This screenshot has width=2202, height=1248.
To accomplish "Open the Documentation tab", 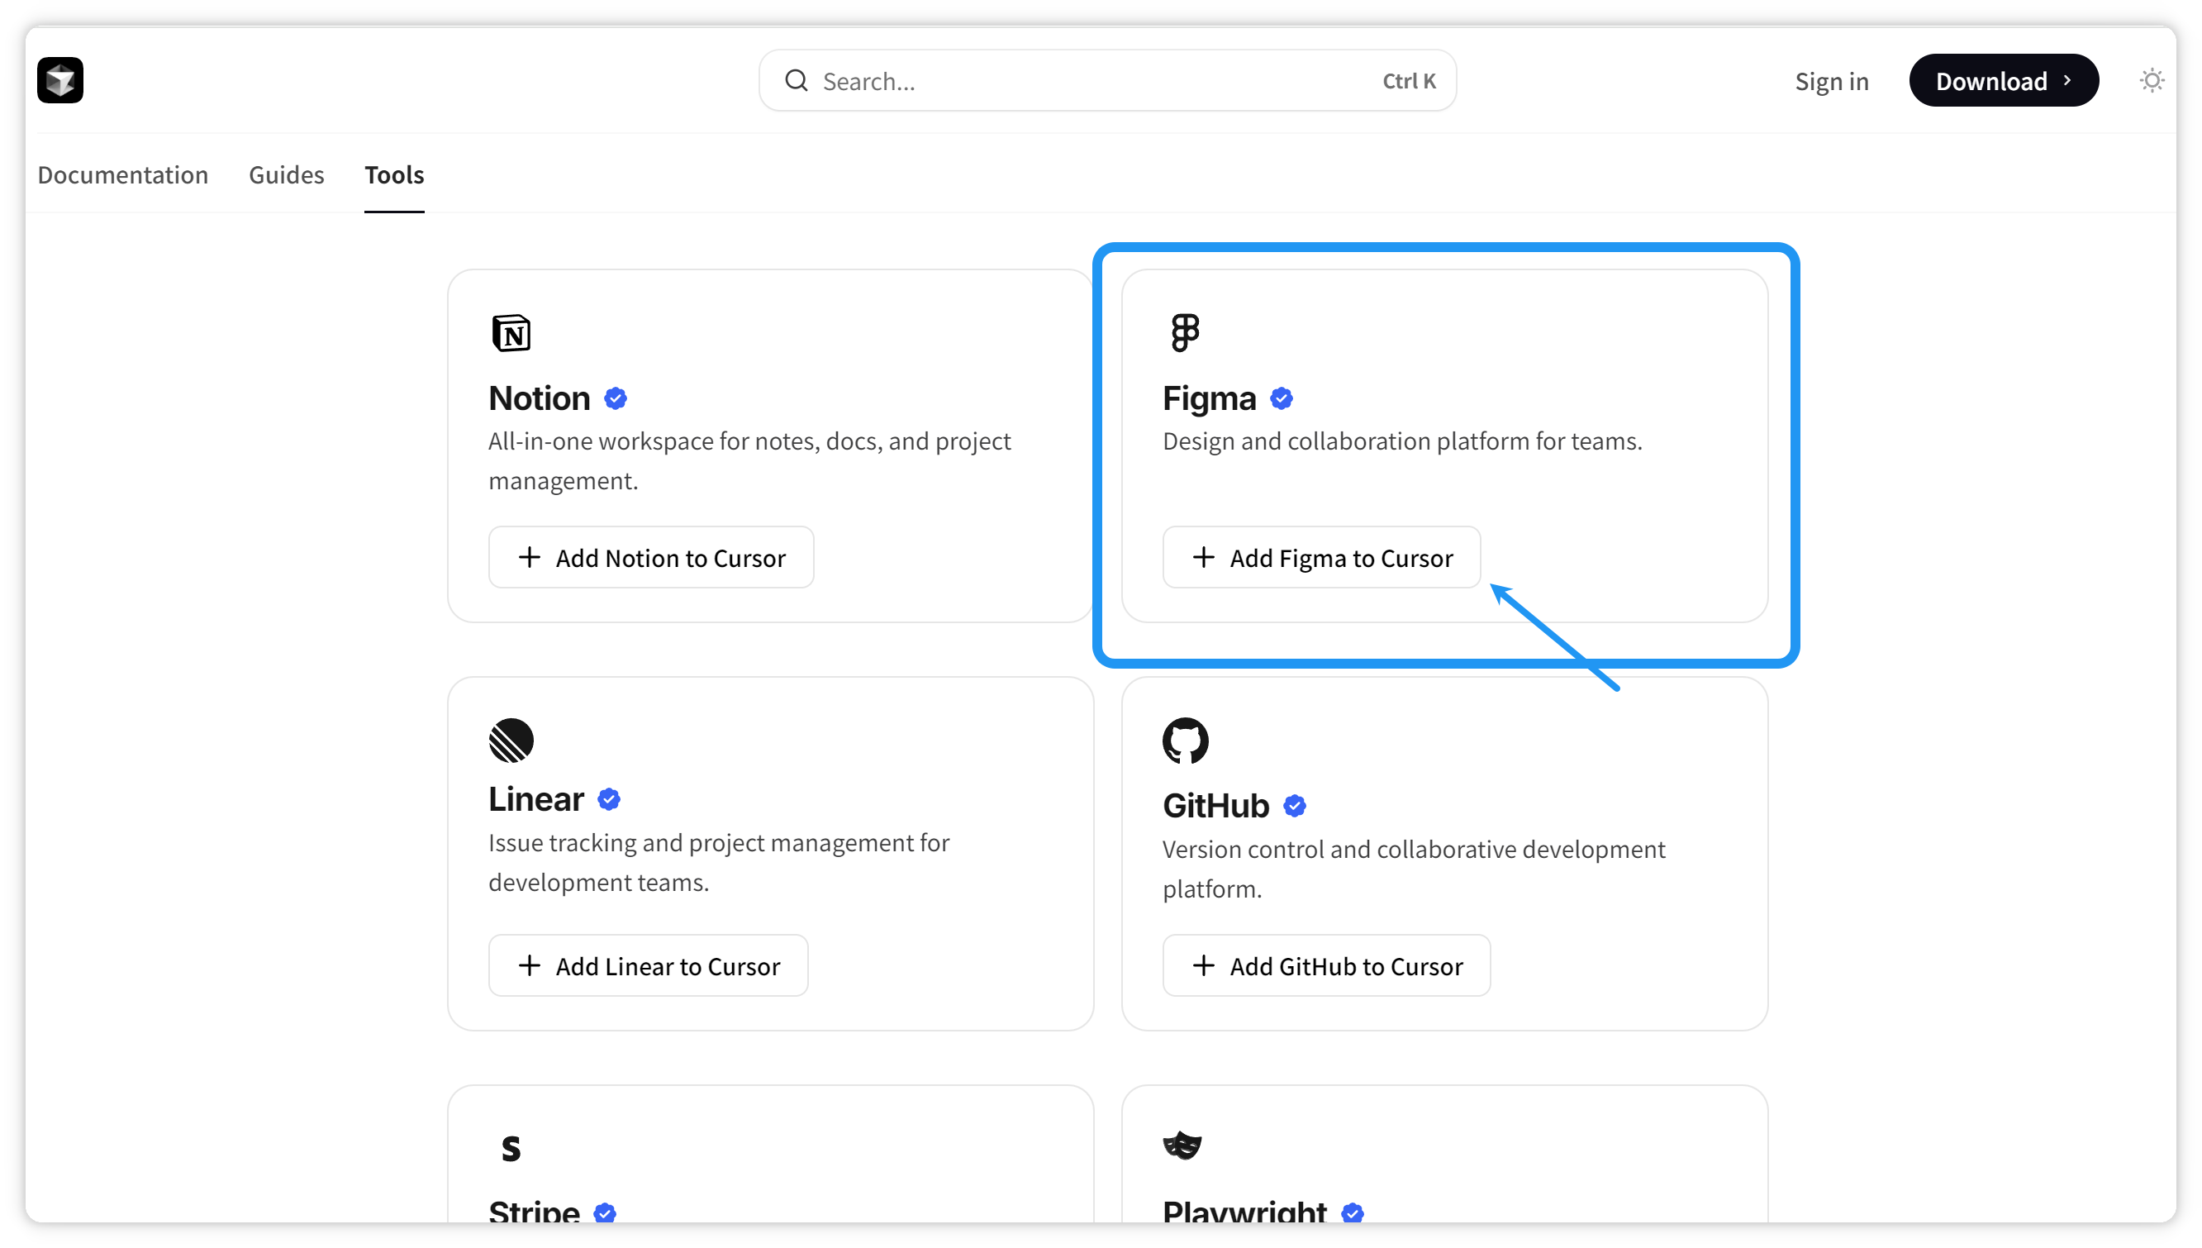I will point(122,175).
